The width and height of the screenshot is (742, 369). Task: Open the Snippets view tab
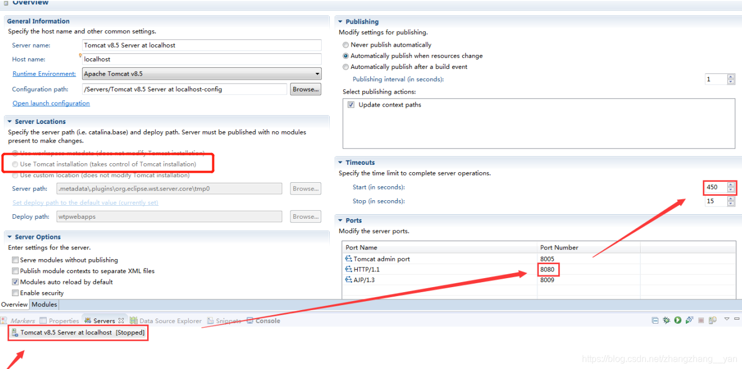coord(224,321)
